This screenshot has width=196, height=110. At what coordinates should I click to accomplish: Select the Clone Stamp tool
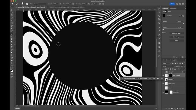pos(12,37)
